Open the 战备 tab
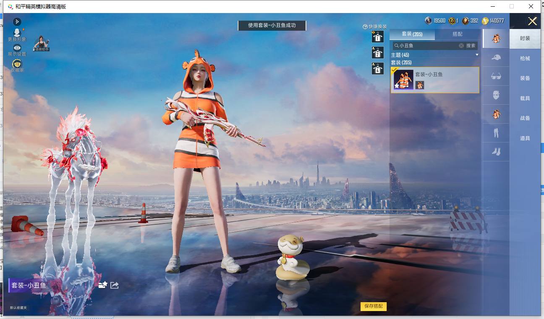Viewport: 544px width, 319px height. [525, 118]
